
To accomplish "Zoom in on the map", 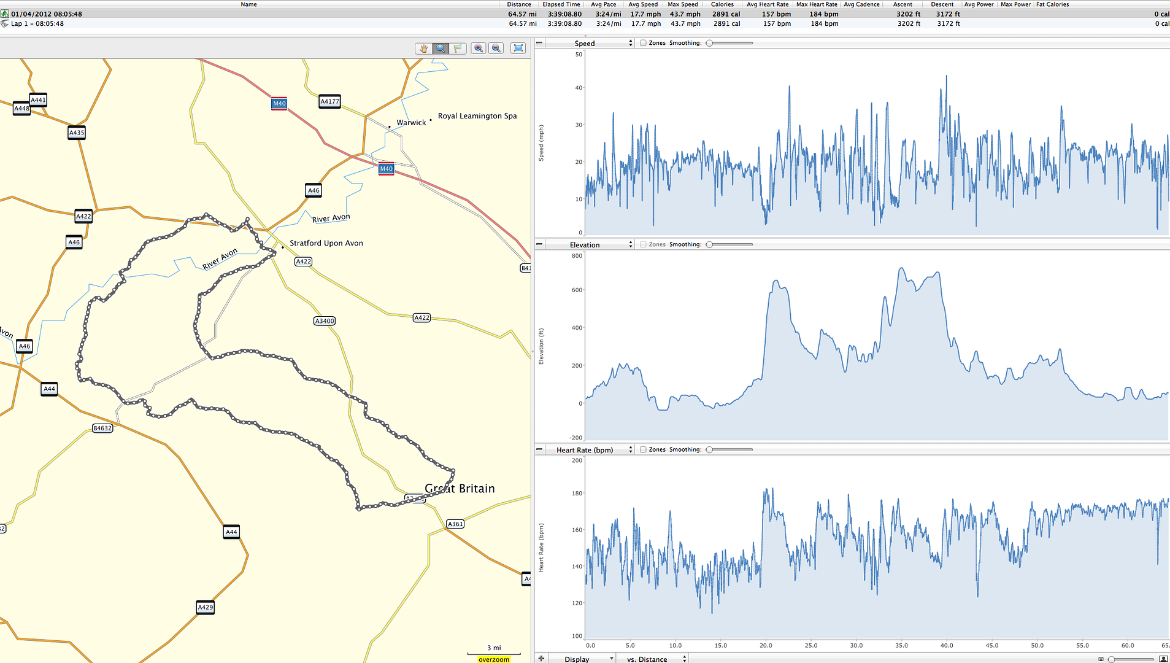I will [478, 48].
